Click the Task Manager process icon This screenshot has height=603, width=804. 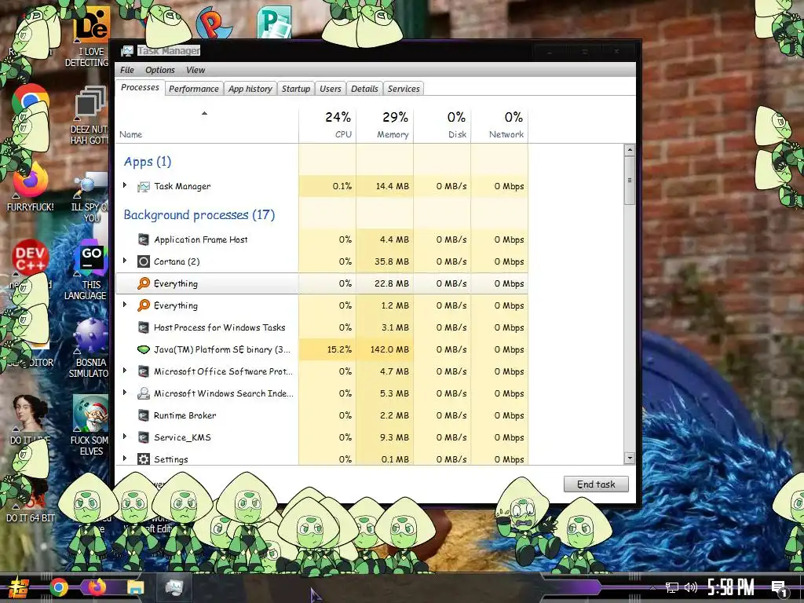point(144,187)
